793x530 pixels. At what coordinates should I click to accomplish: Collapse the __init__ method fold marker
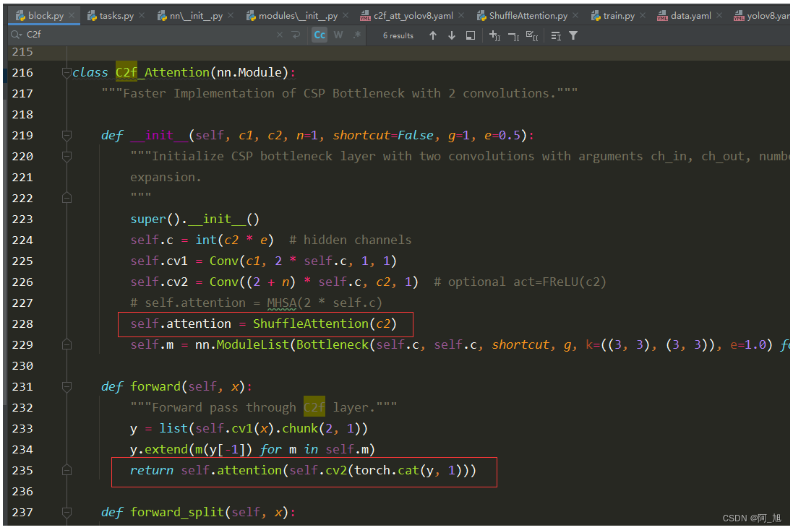(67, 136)
